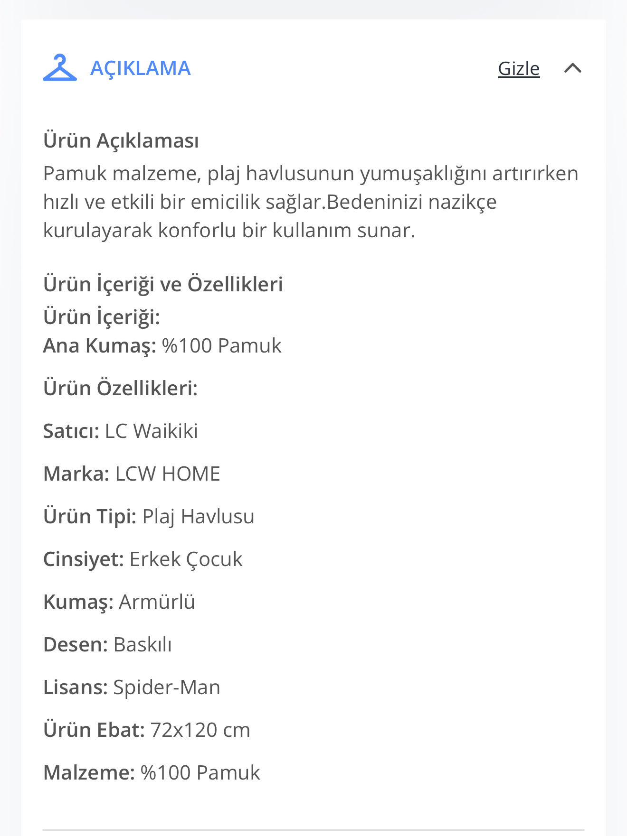Click the Desen Baskılı line
Viewport: 627px width, 836px height.
pos(107,645)
